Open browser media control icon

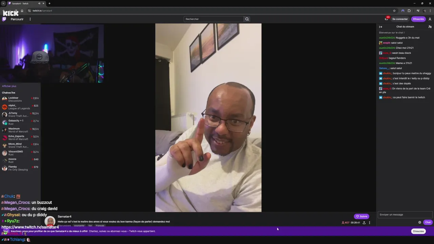pyautogui.click(x=418, y=11)
